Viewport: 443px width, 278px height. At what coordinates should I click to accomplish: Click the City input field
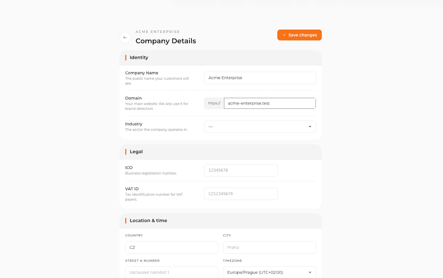269,248
